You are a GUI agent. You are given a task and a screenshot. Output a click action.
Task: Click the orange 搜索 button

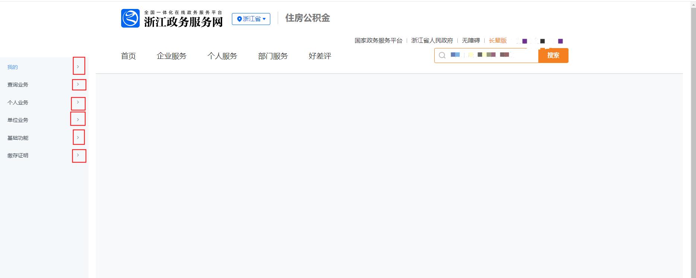(553, 56)
